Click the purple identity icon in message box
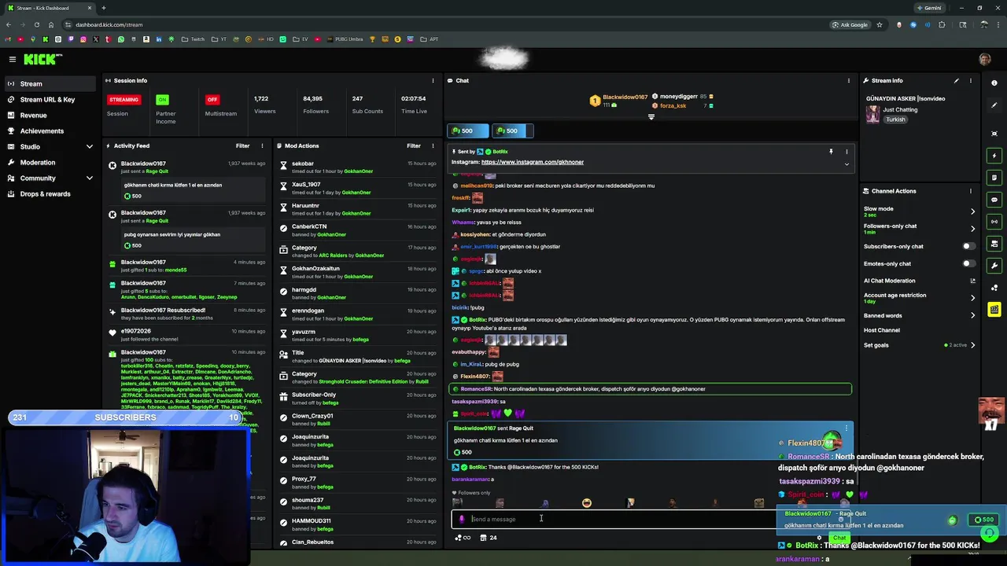Viewport: 1007px width, 566px height. (461, 519)
